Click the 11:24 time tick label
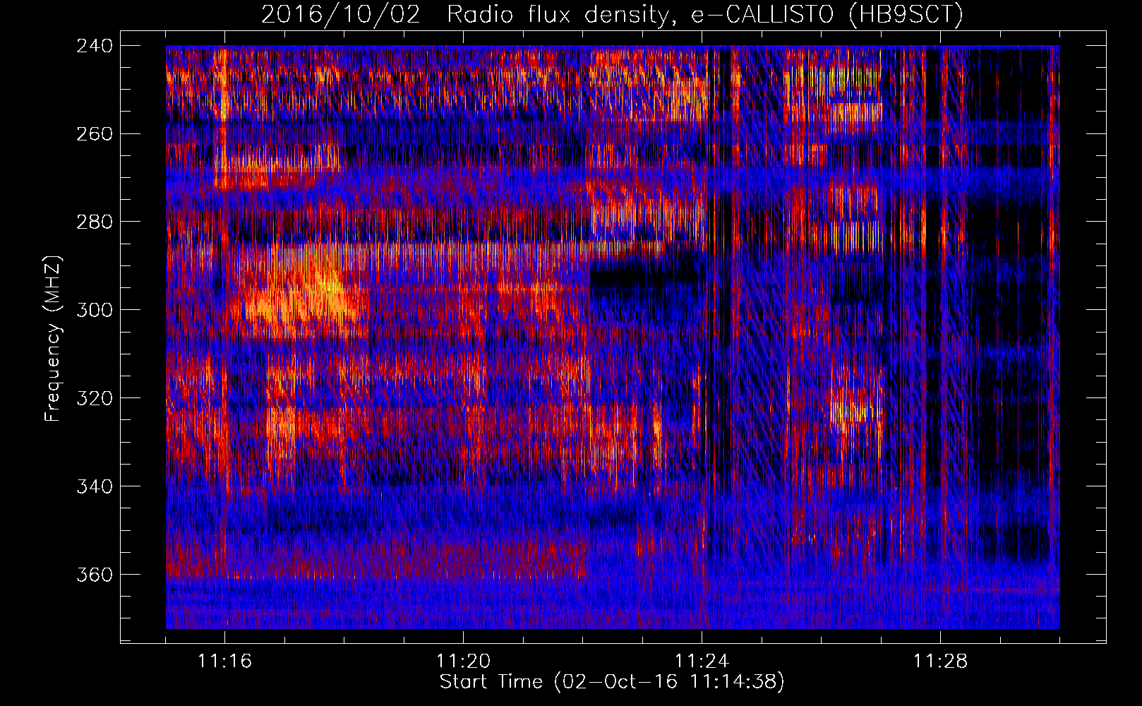Screen dimensions: 1142x706 (702, 662)
